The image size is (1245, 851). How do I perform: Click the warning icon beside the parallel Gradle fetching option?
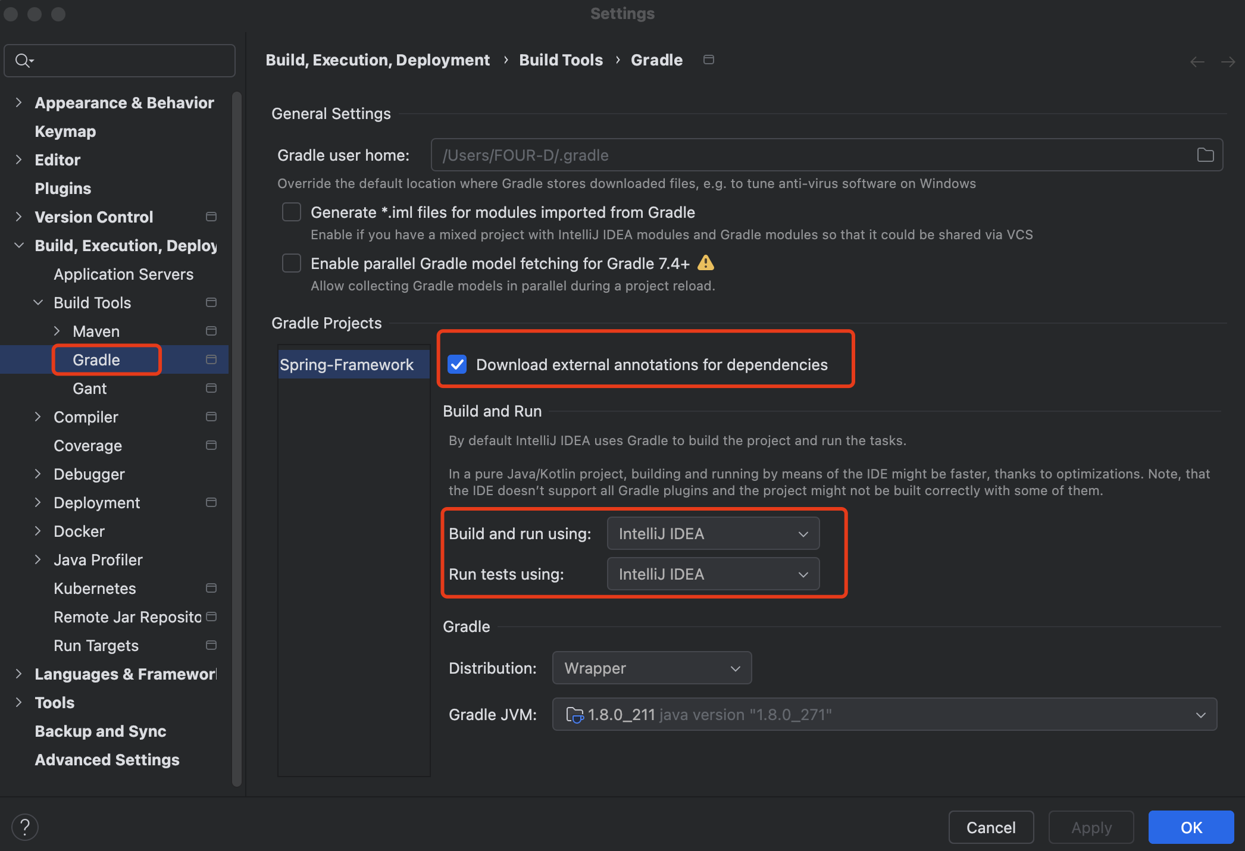click(705, 262)
